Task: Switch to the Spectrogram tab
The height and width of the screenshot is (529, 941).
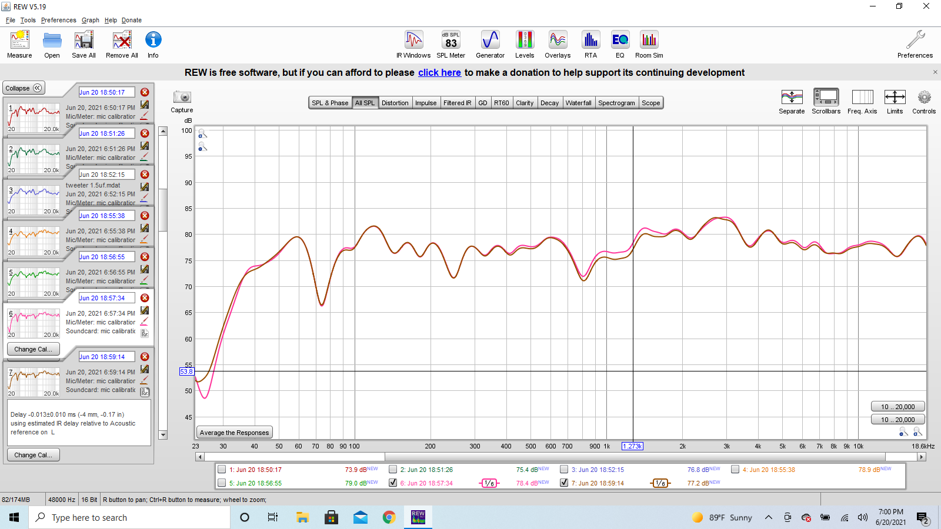Action: [x=616, y=103]
